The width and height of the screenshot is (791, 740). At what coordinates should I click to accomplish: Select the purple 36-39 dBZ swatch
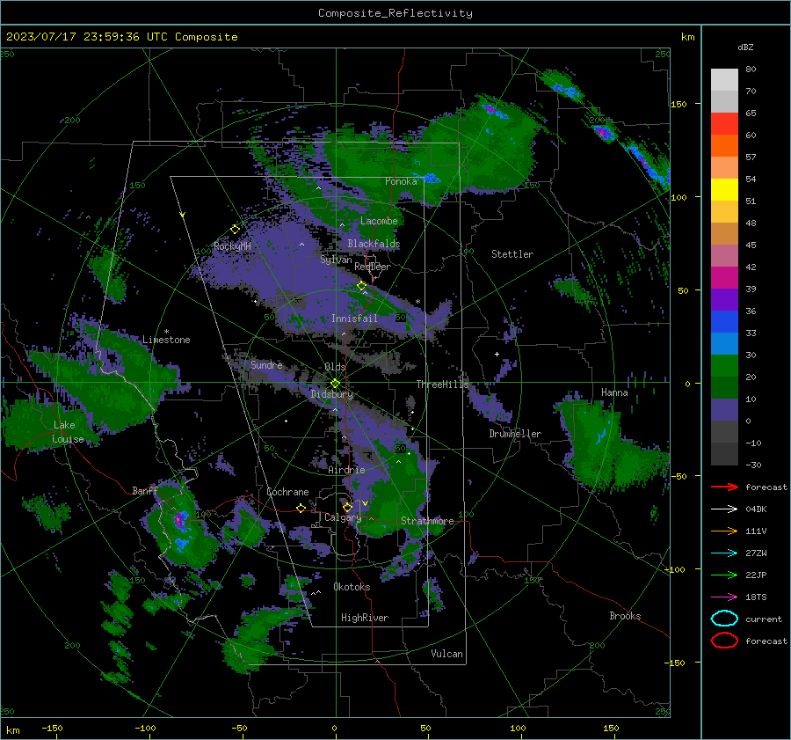tap(724, 300)
